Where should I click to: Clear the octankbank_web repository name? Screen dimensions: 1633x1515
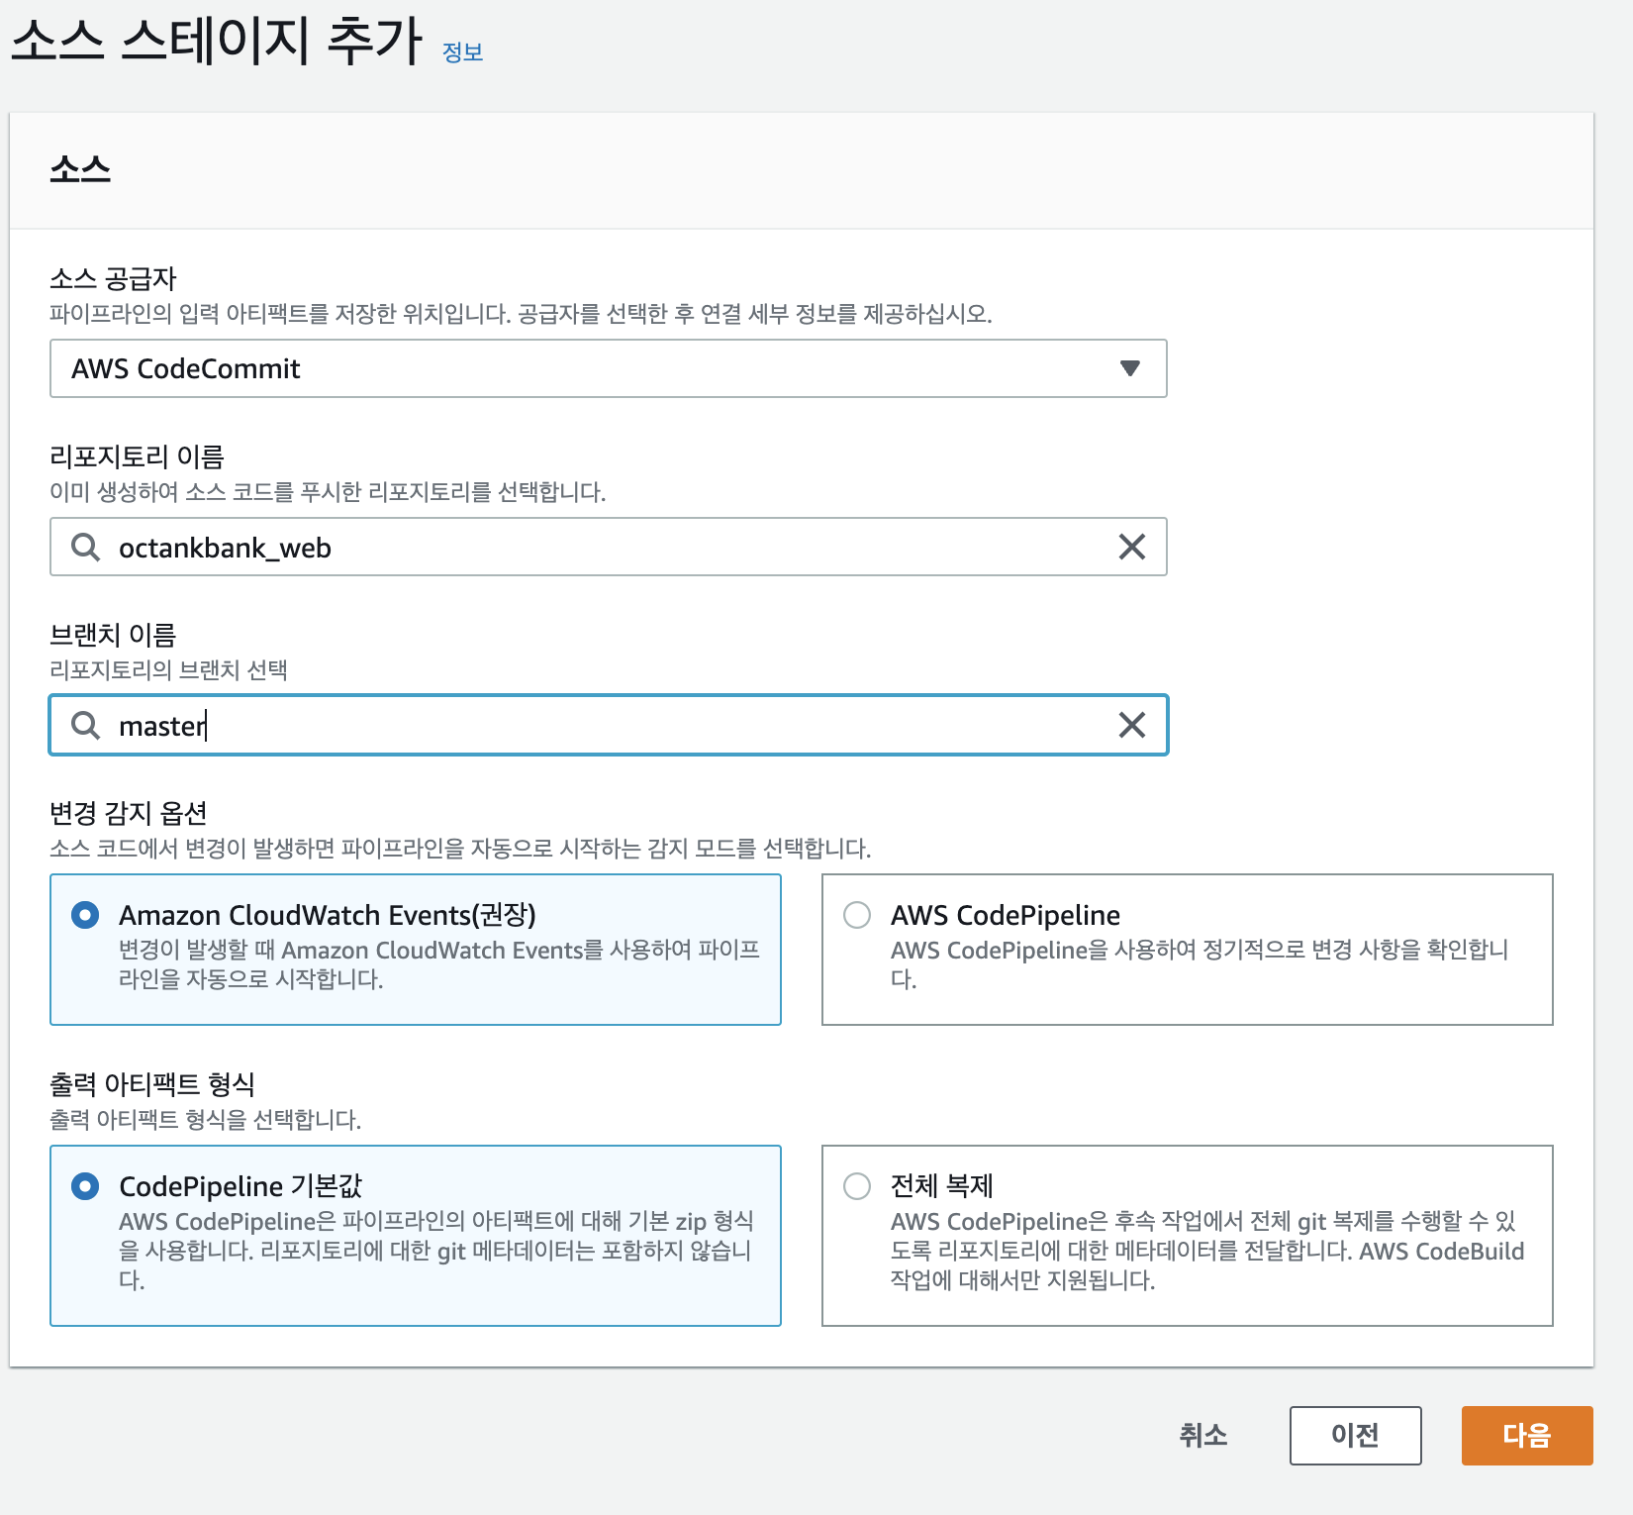1132,547
